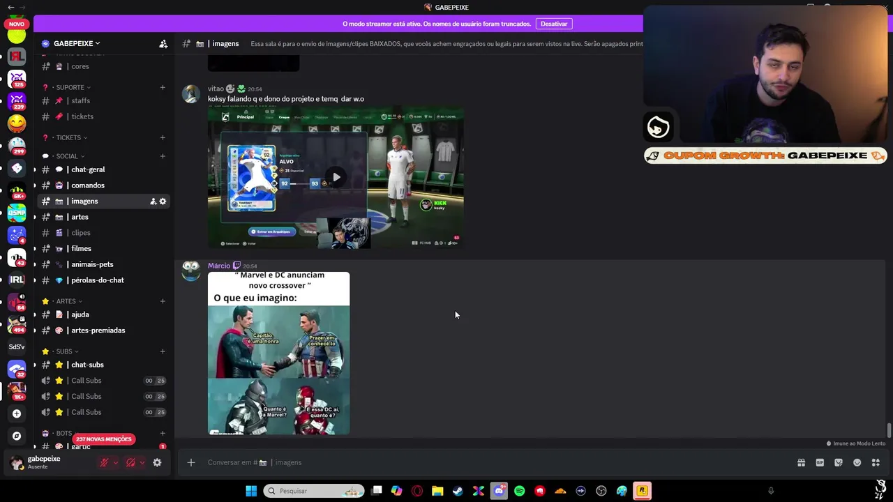Jump to the 237 novas menções pill
This screenshot has width=893, height=502.
[103, 439]
